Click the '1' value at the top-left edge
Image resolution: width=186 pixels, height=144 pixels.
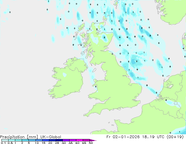point(48,1)
